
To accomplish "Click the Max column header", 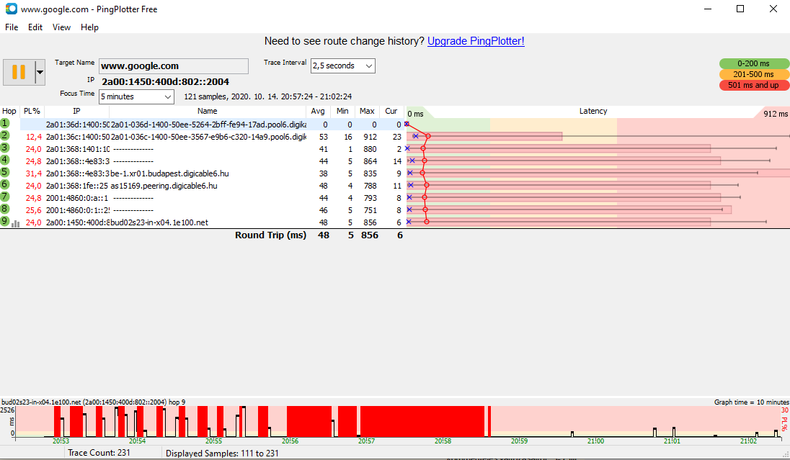I will [368, 112].
